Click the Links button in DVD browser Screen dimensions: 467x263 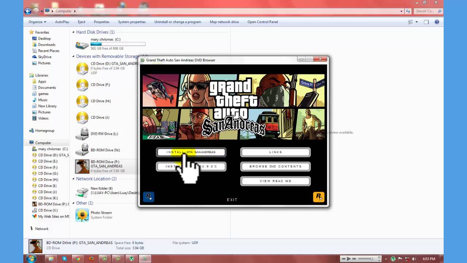[x=275, y=152]
